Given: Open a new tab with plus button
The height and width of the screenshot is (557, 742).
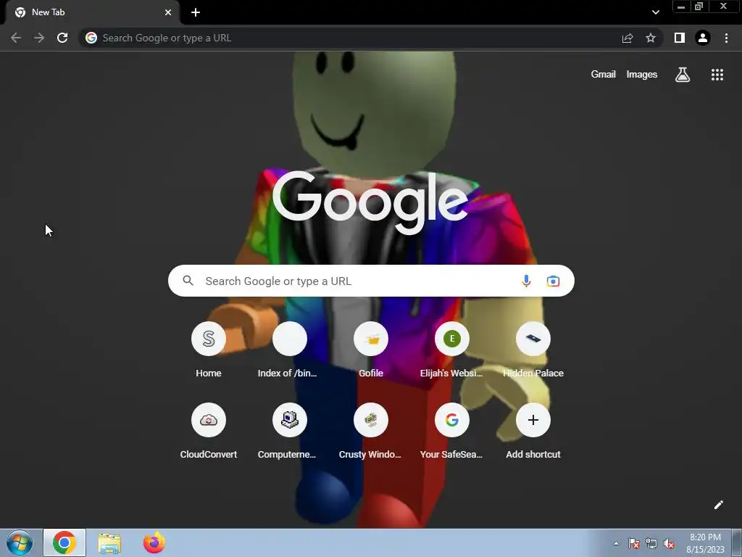Looking at the screenshot, I should [x=196, y=12].
